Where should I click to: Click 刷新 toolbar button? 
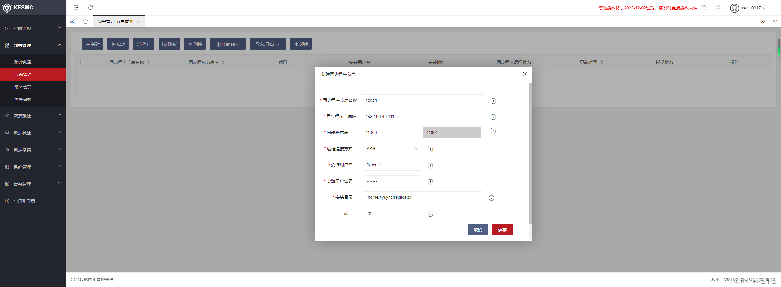169,44
